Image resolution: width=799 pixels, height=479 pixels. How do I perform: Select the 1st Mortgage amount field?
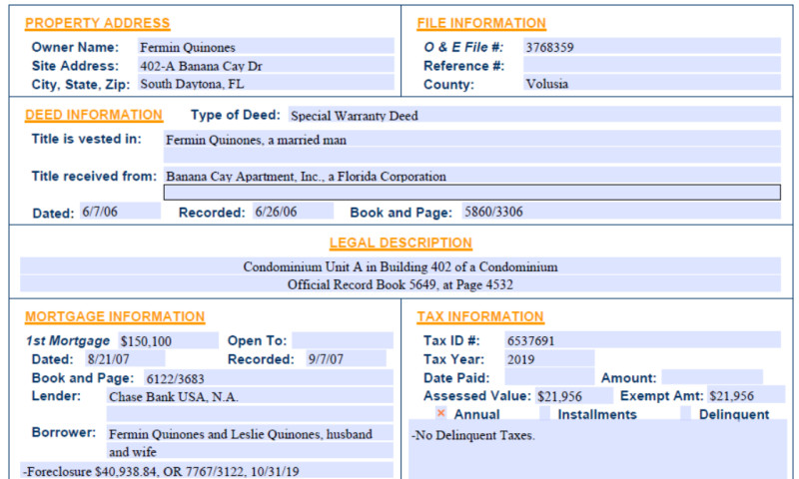167,341
